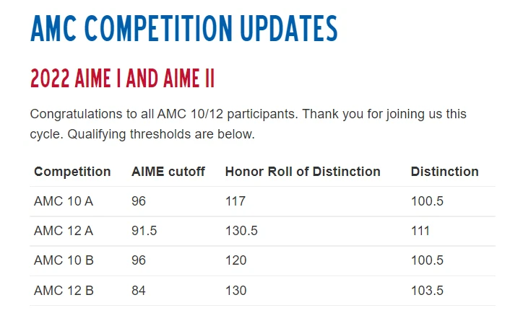
Task: Click the 84 AIME cutoff value
Action: click(139, 291)
